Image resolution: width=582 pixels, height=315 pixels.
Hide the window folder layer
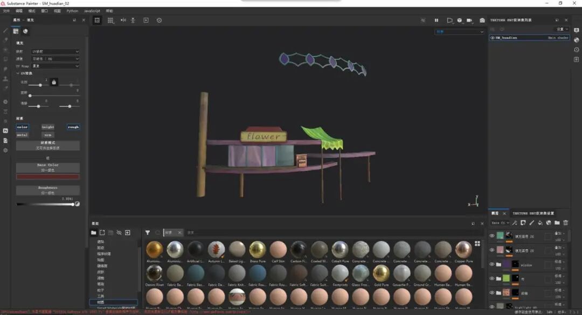point(492,264)
